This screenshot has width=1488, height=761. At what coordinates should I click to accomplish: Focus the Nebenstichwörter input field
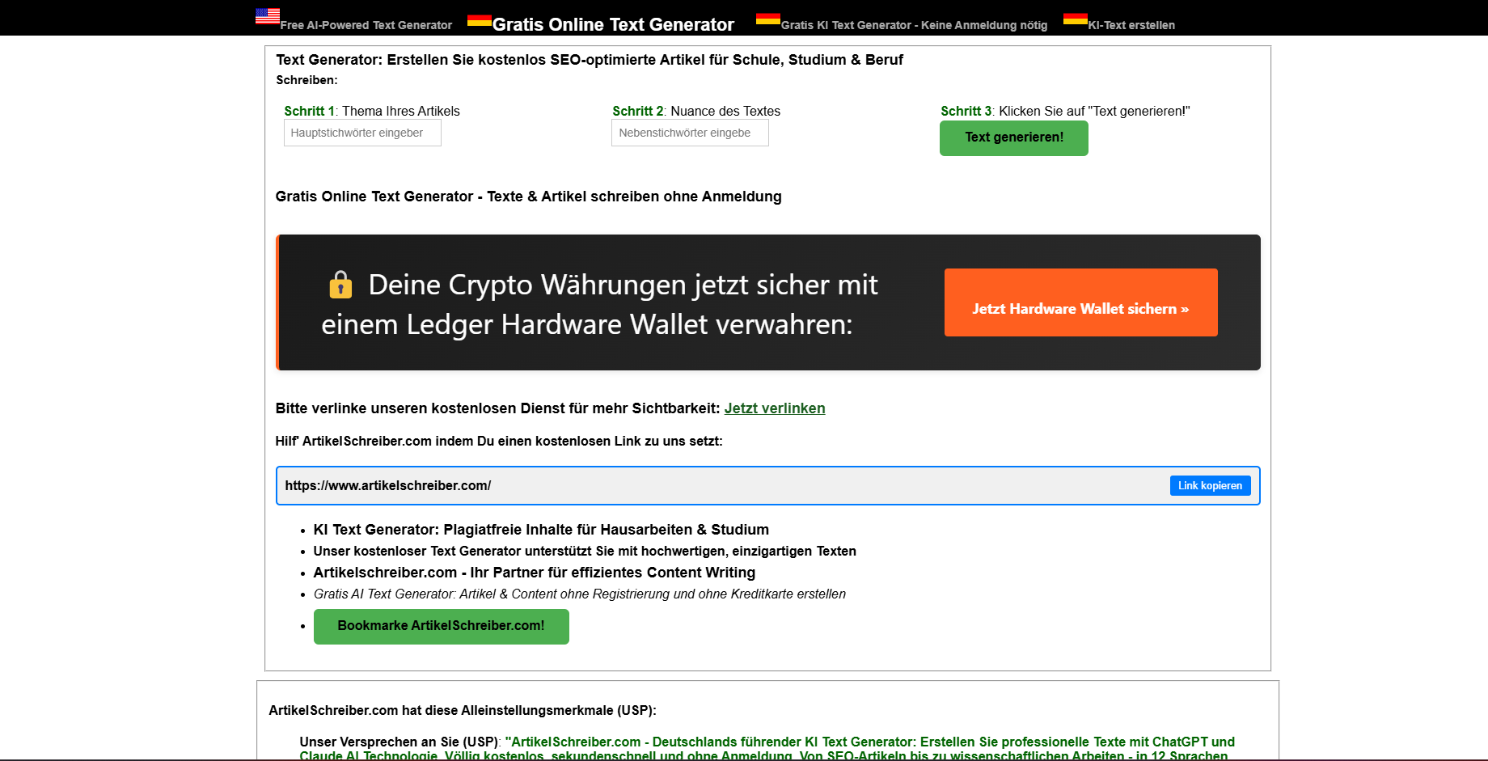(x=690, y=133)
